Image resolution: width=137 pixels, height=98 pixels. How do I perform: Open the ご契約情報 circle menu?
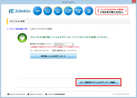[x=89, y=11]
